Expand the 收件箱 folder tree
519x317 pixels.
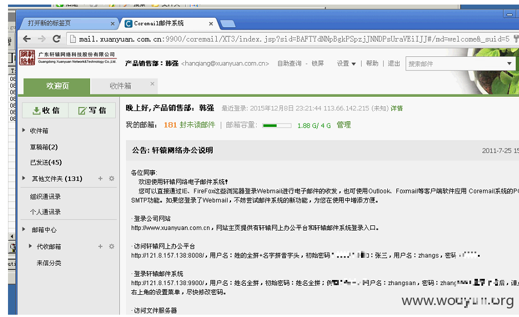tap(24, 130)
